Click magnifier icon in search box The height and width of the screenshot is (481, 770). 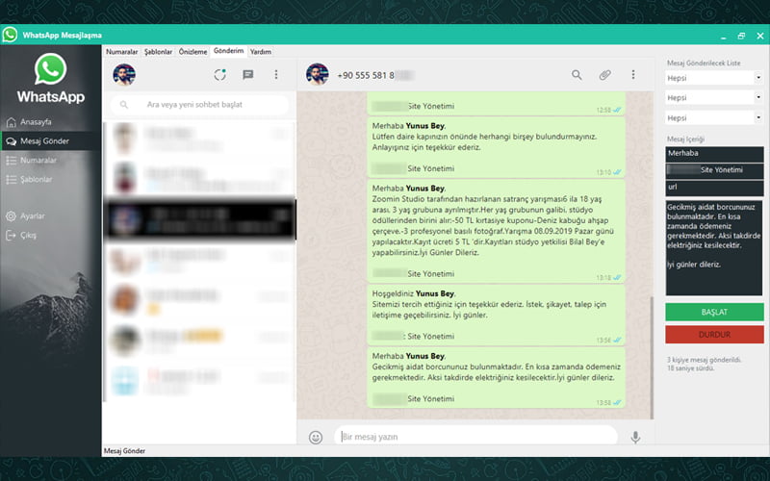pos(124,105)
